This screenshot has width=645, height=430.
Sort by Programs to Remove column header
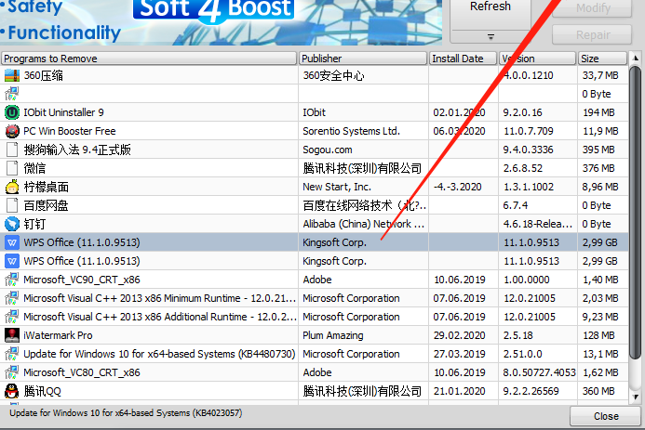click(149, 59)
